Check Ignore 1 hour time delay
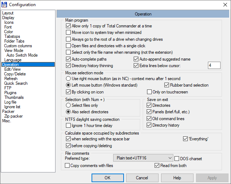Viewport: 231px width, 184px height. point(68,125)
